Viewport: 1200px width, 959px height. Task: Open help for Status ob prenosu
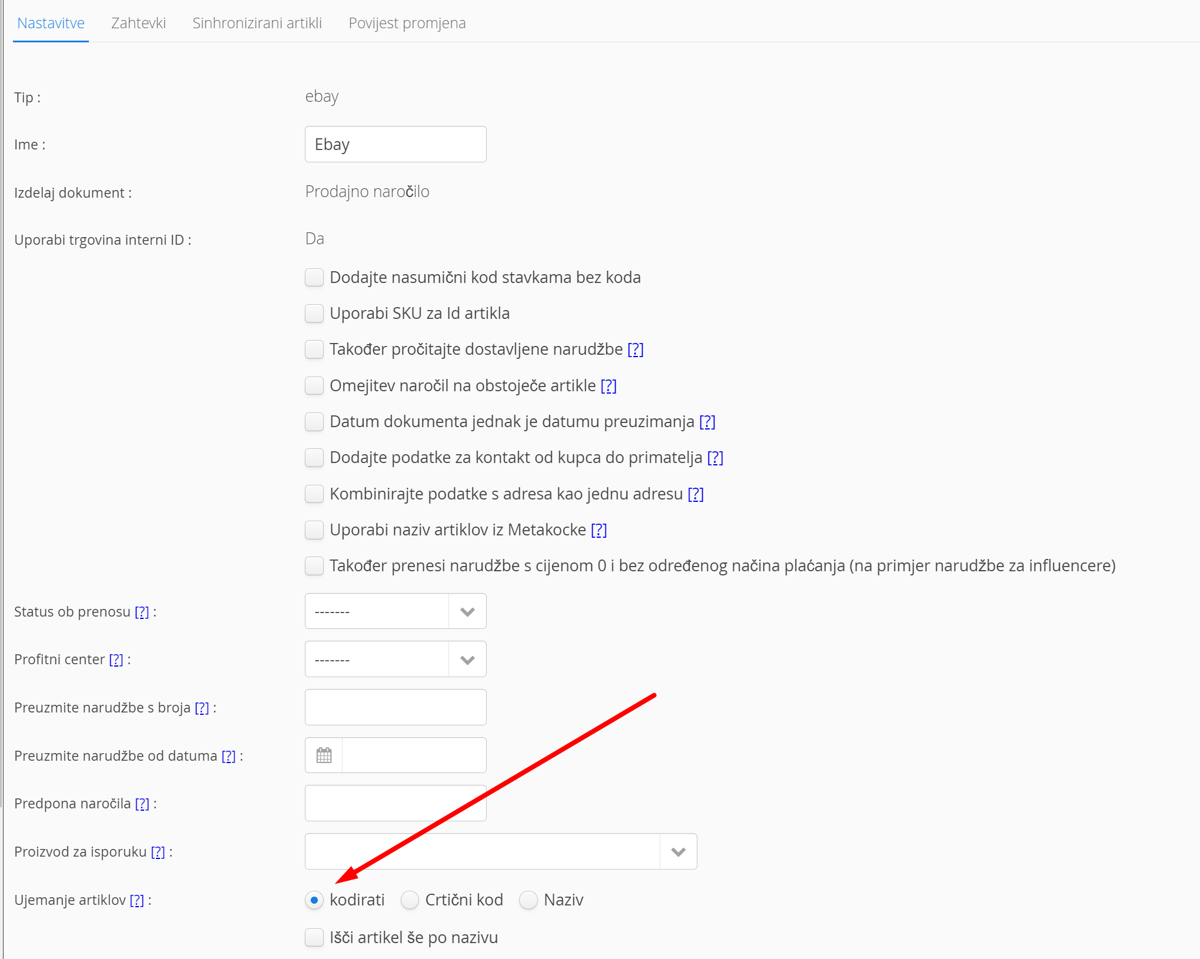142,612
